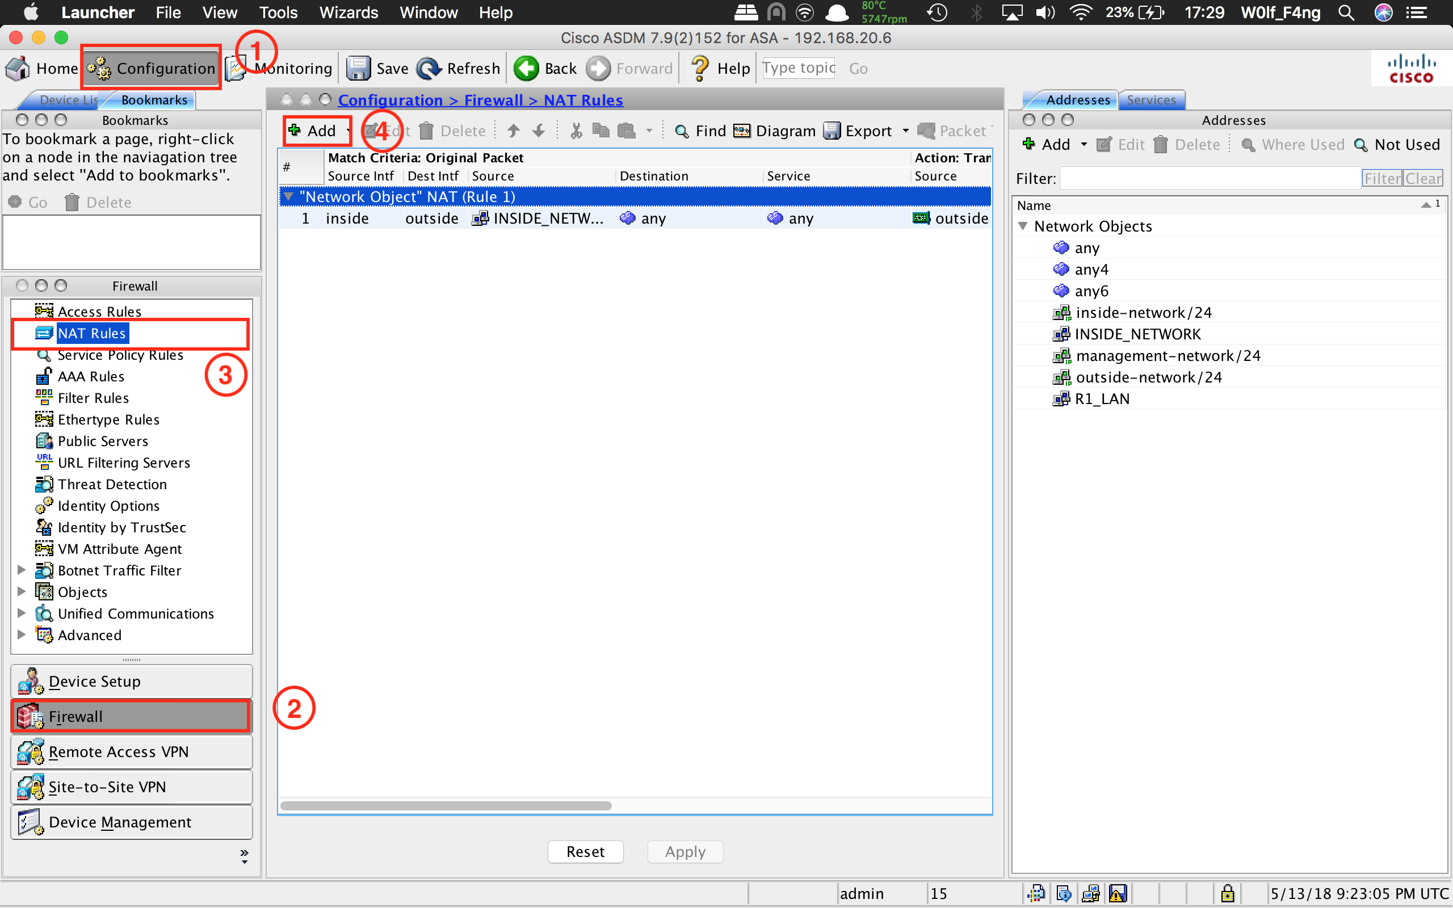Click the green Back arrow icon
Image resolution: width=1453 pixels, height=908 pixels.
tap(527, 69)
